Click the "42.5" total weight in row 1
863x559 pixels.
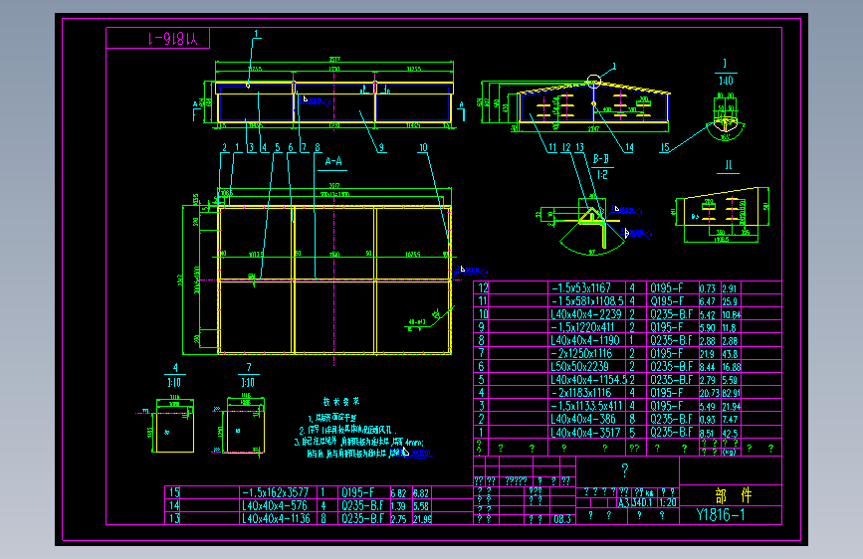tap(730, 434)
